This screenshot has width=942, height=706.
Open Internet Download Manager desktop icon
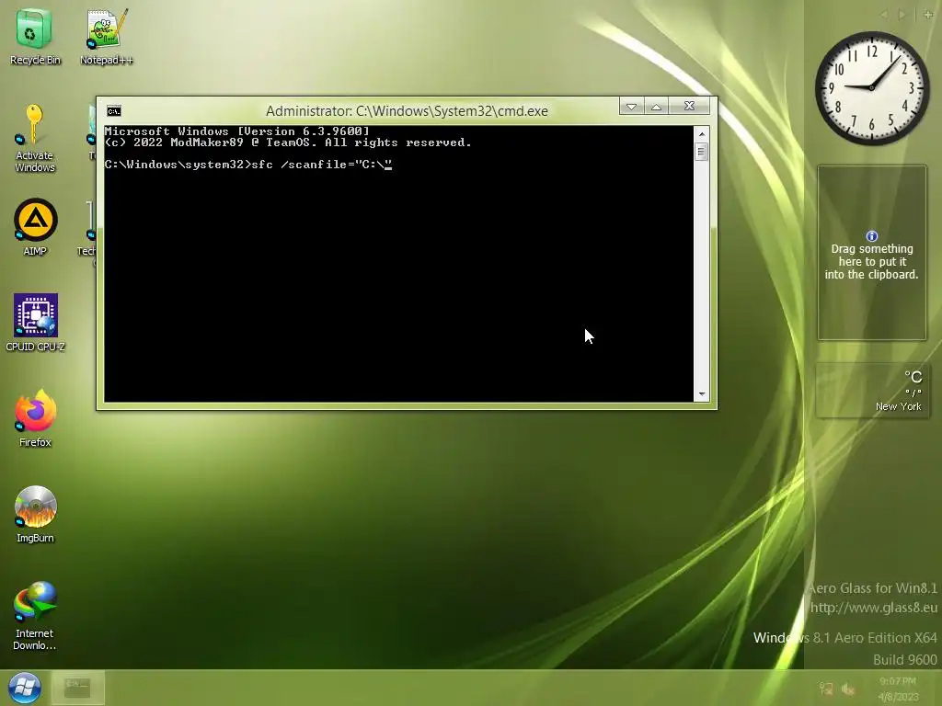click(x=35, y=615)
